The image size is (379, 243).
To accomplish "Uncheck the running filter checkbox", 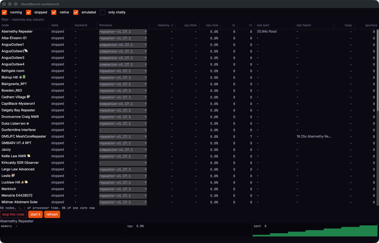I will click(x=4, y=12).
